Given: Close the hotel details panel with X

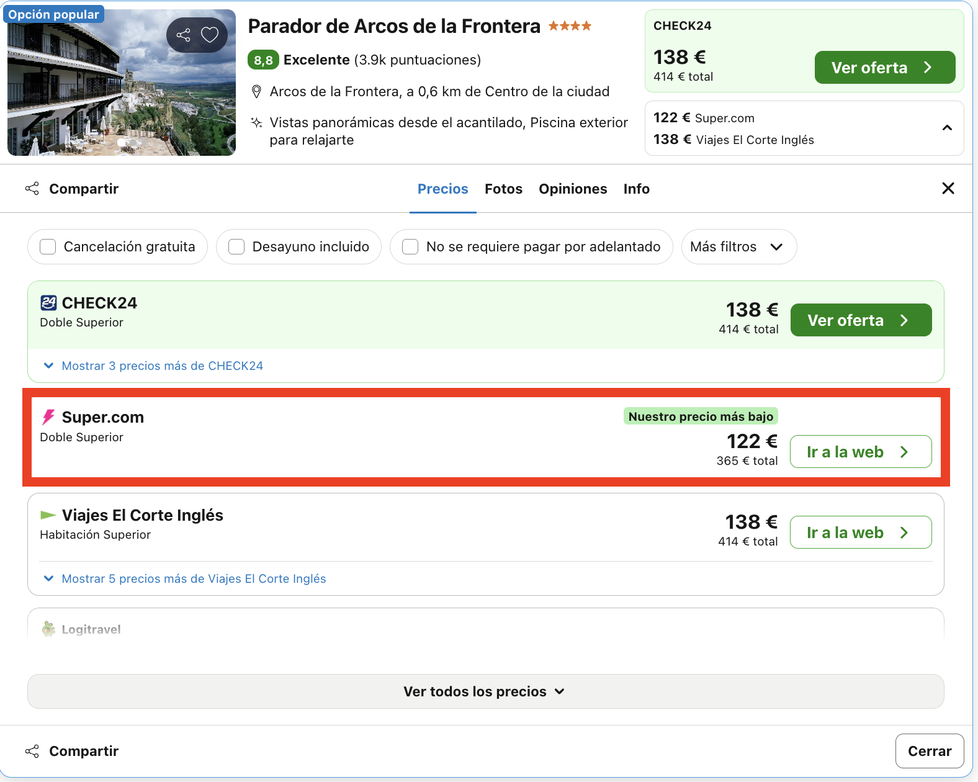Looking at the screenshot, I should click(948, 188).
